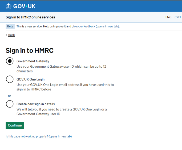Choose Create new sign in details radio
The width and height of the screenshot is (182, 150).
10,104
